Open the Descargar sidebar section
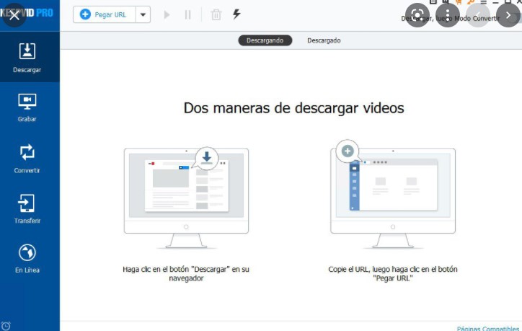Image resolution: width=522 pixels, height=331 pixels. 27,57
